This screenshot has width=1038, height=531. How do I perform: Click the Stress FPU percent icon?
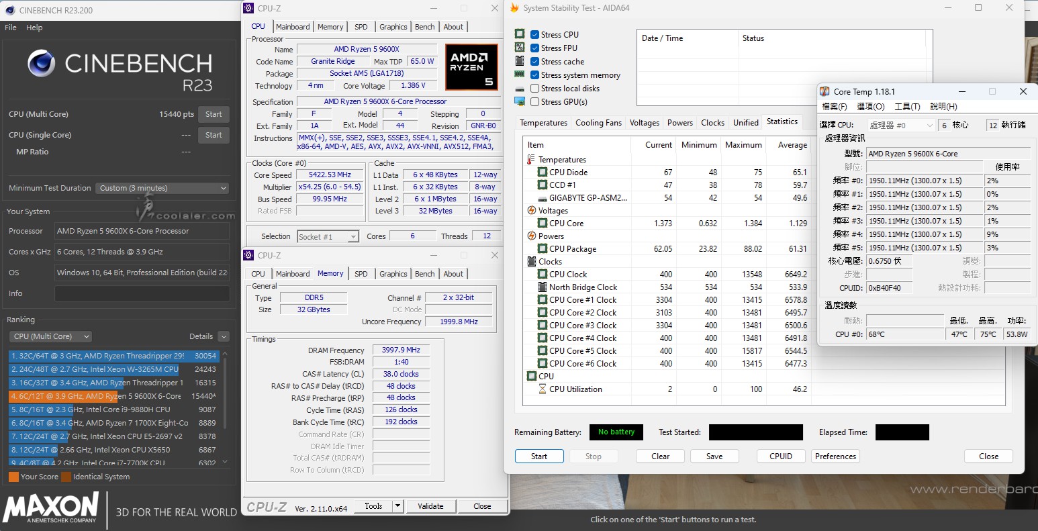tap(520, 48)
